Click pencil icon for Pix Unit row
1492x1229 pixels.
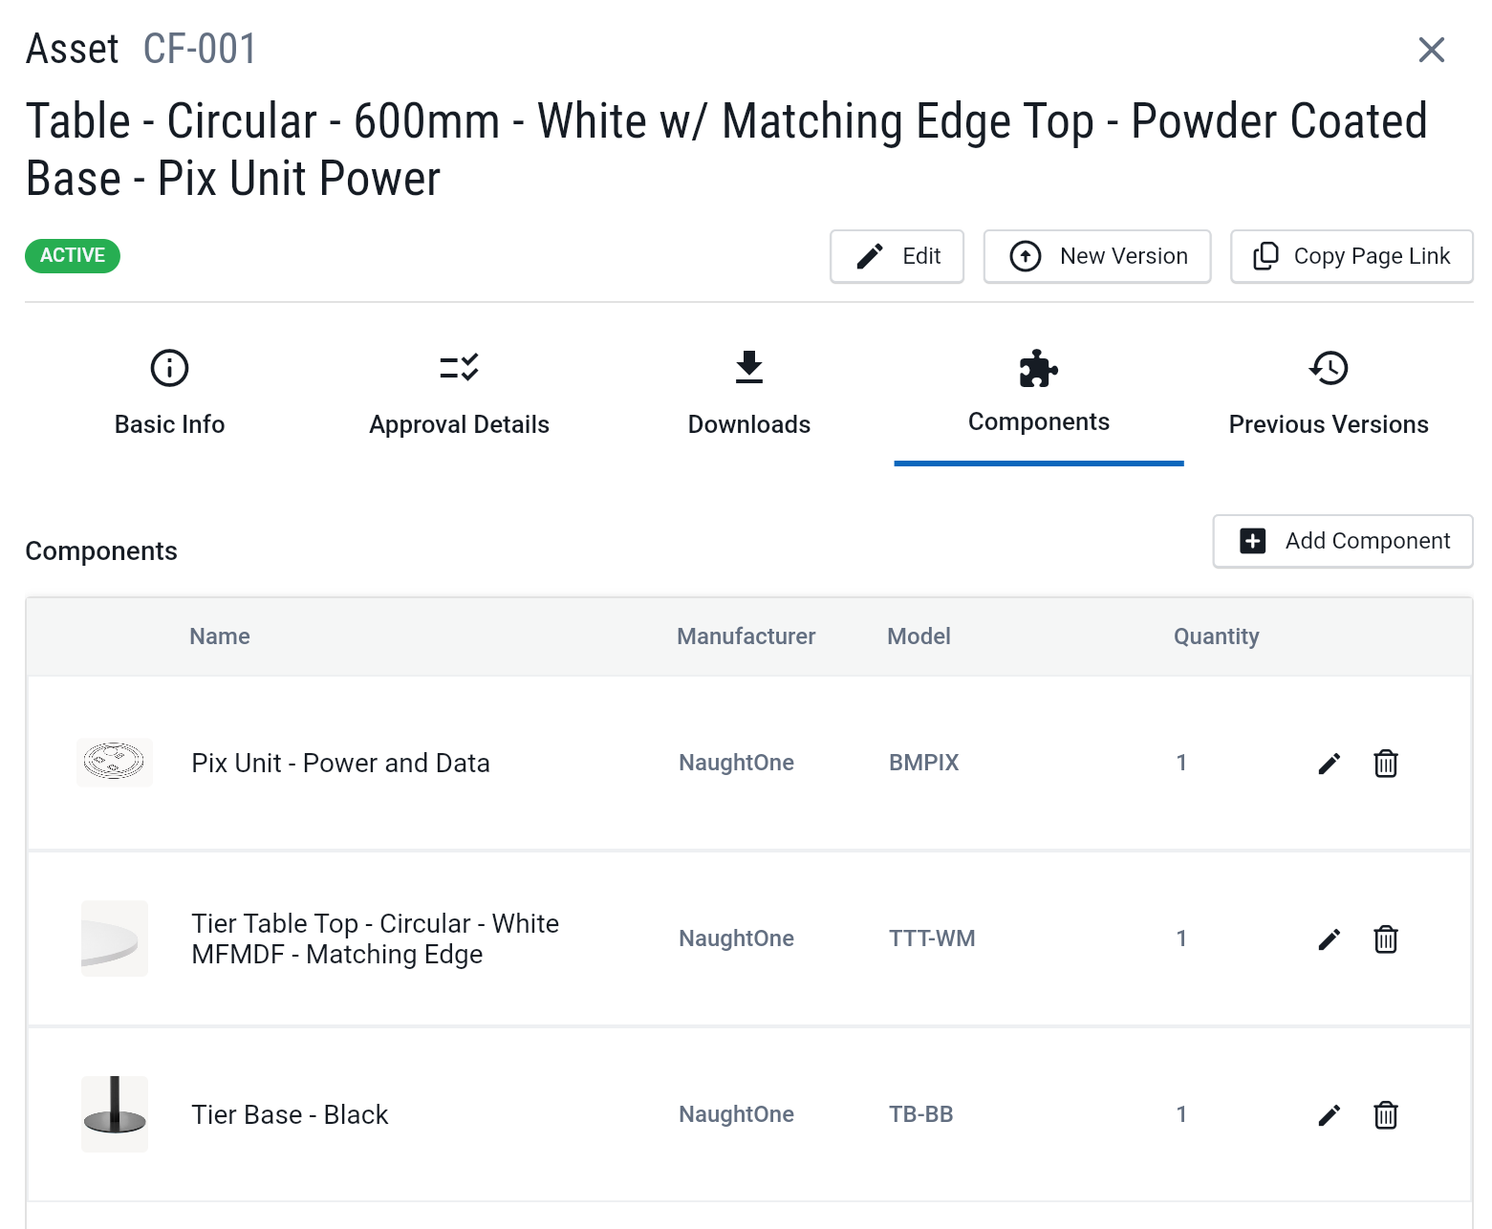click(1329, 764)
